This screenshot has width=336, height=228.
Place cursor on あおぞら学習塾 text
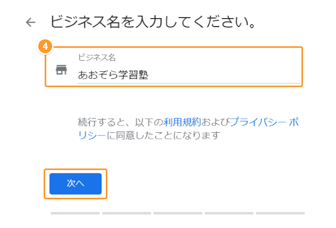coord(113,75)
